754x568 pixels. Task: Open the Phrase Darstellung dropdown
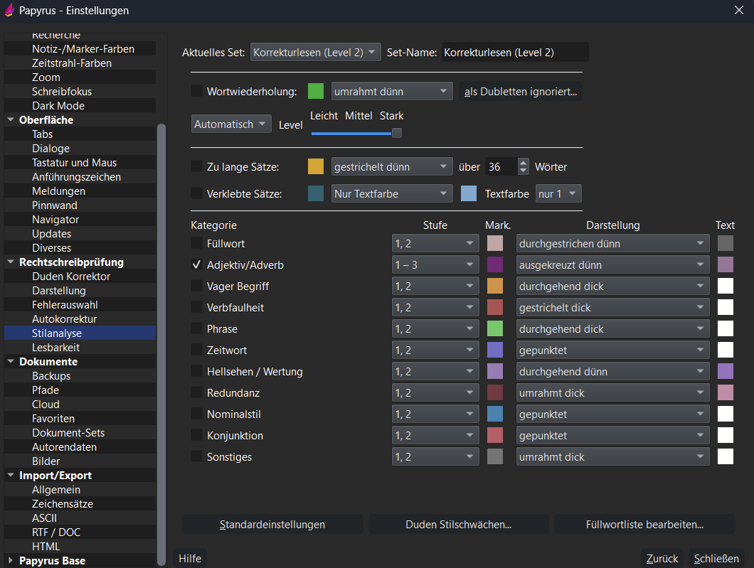point(612,329)
